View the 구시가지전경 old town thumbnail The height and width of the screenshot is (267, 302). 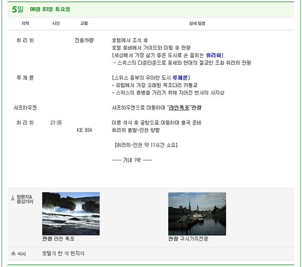197,214
